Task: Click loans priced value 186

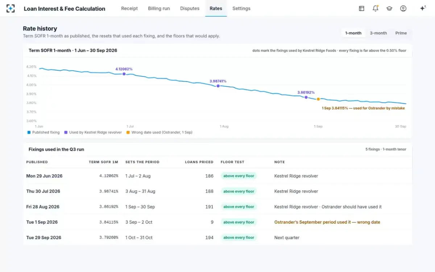Action: click(210, 176)
